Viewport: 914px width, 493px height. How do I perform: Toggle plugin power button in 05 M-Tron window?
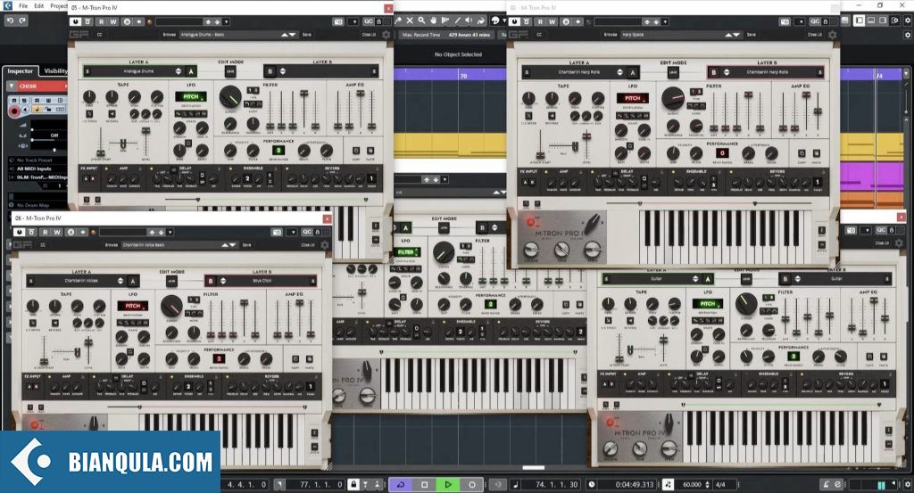pyautogui.click(x=75, y=21)
